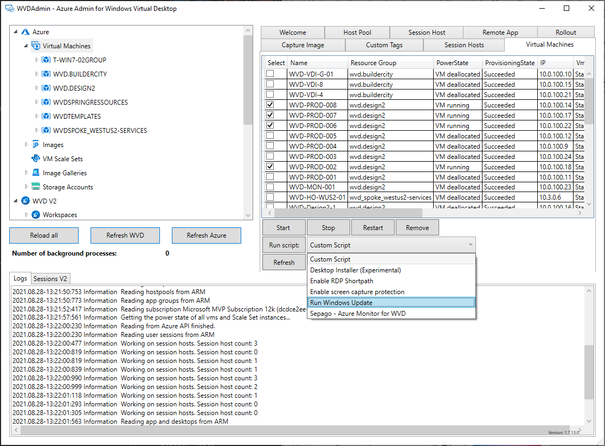Click the tree panel vertical scrollbar thumb
Screen dimensions: 605x446
(248, 80)
